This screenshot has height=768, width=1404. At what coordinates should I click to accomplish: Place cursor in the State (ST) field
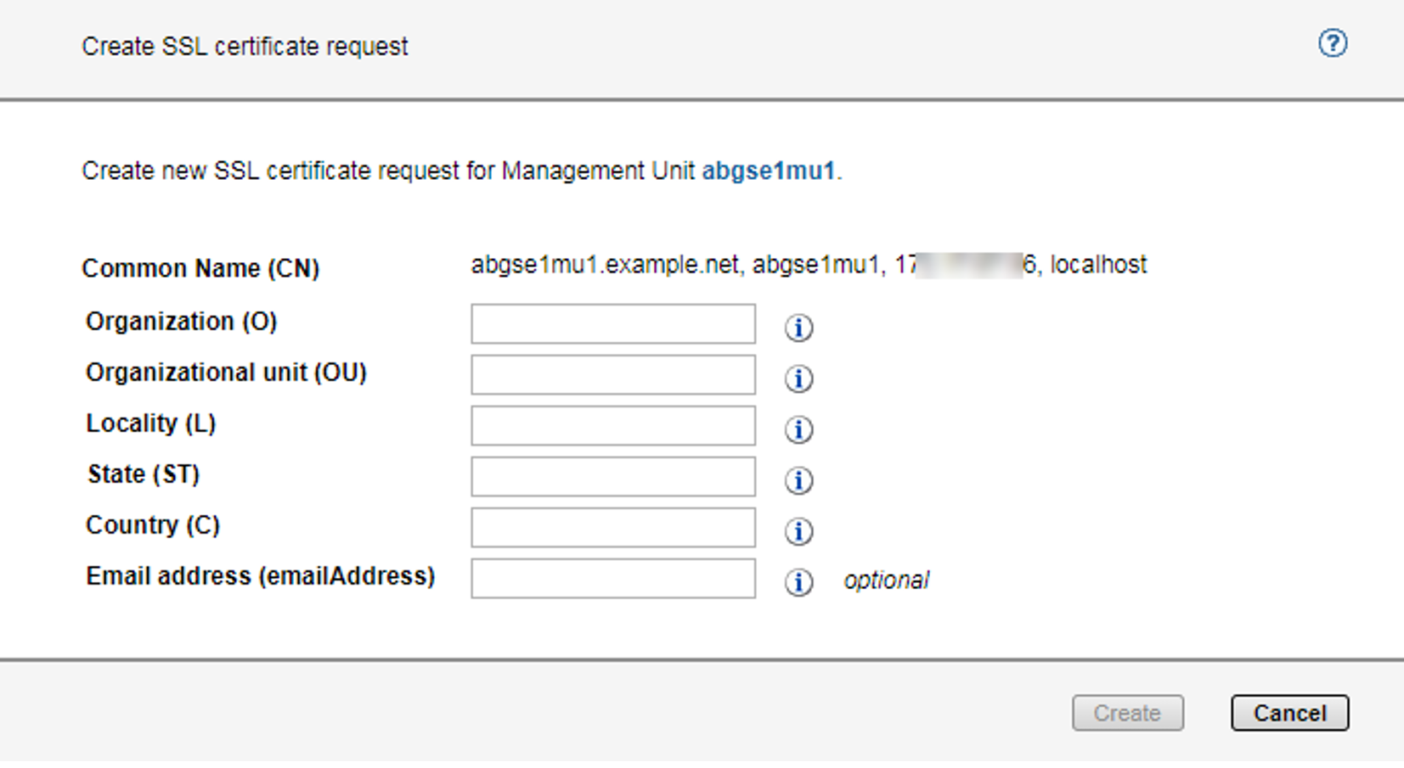612,477
